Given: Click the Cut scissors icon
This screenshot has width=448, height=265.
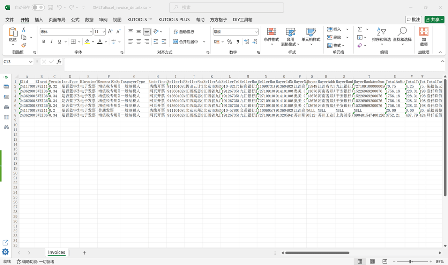Looking at the screenshot, I should click(24, 30).
